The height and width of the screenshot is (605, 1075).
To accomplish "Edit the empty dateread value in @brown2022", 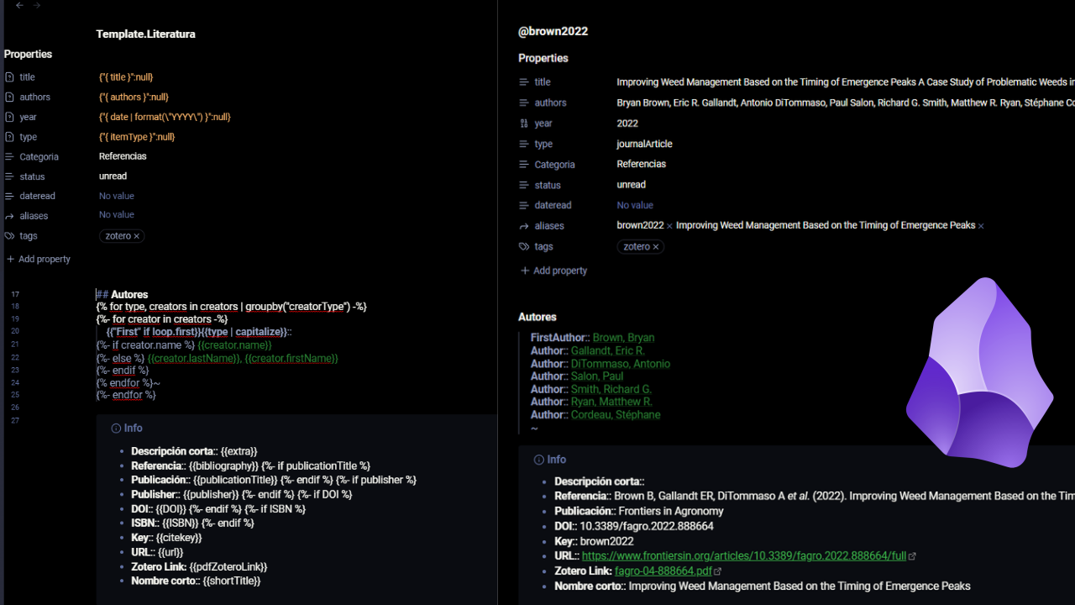I will point(635,205).
